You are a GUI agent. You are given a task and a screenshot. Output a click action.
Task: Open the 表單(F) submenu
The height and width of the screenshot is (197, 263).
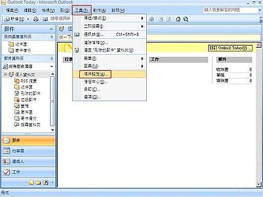pyautogui.click(x=109, y=58)
